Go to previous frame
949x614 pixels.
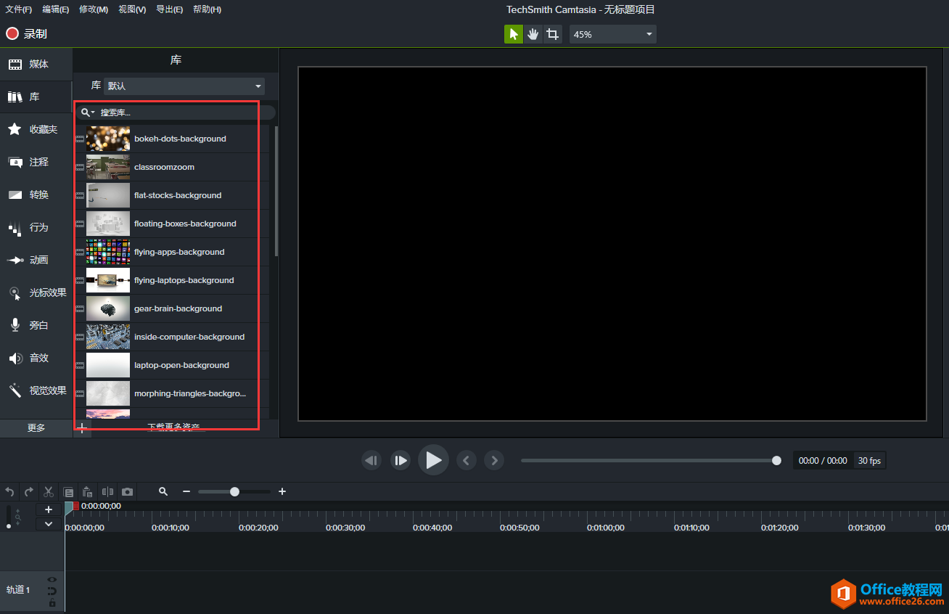click(x=371, y=460)
